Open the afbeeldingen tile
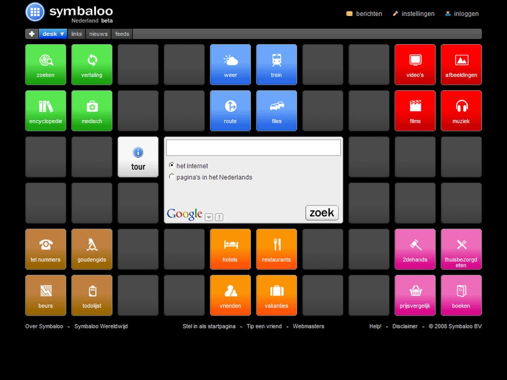This screenshot has width=507, height=380. [461, 65]
